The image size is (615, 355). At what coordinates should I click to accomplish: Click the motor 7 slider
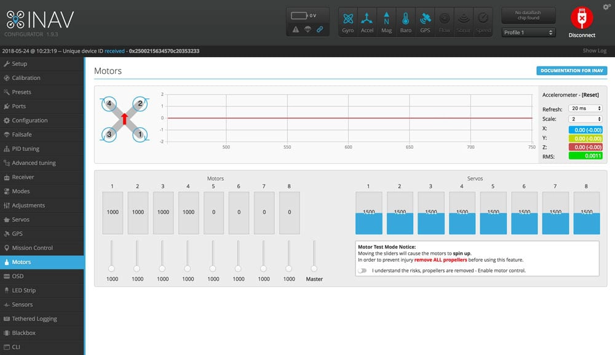264,256
